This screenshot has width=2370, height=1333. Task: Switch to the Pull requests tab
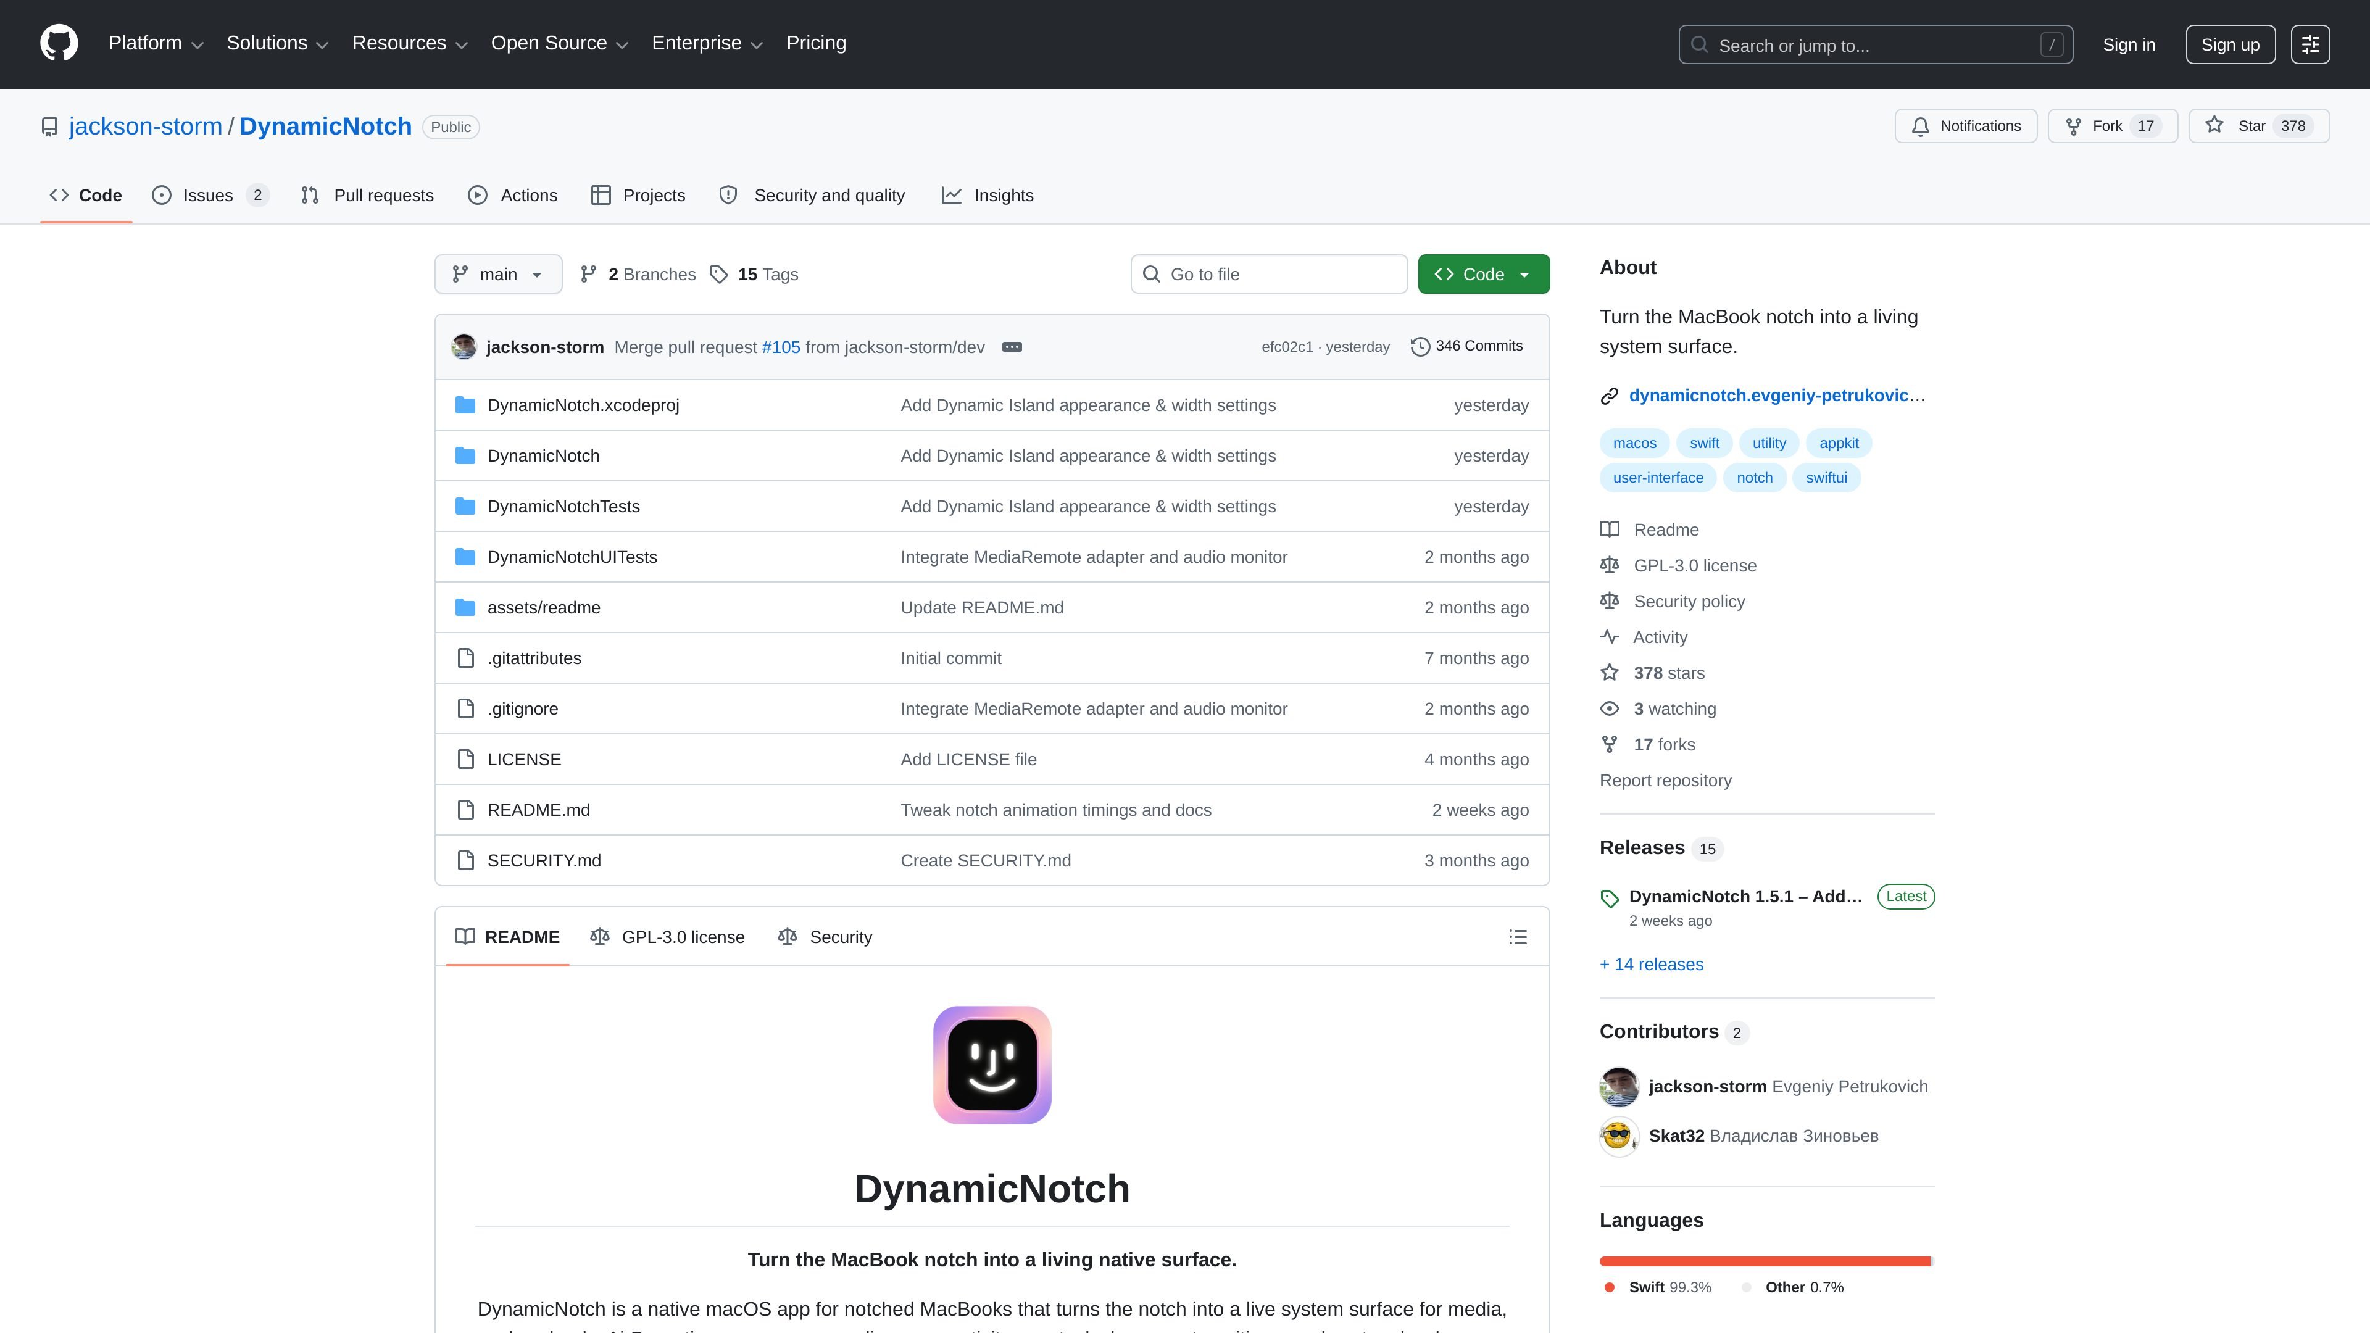tap(367, 195)
